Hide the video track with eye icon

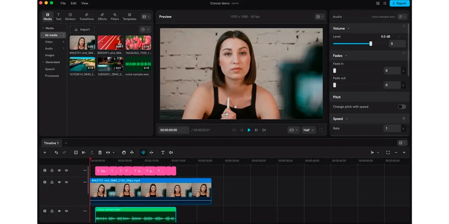click(x=59, y=182)
